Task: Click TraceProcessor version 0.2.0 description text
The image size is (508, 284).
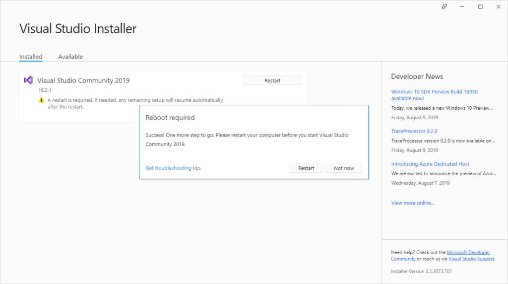Action: point(443,141)
